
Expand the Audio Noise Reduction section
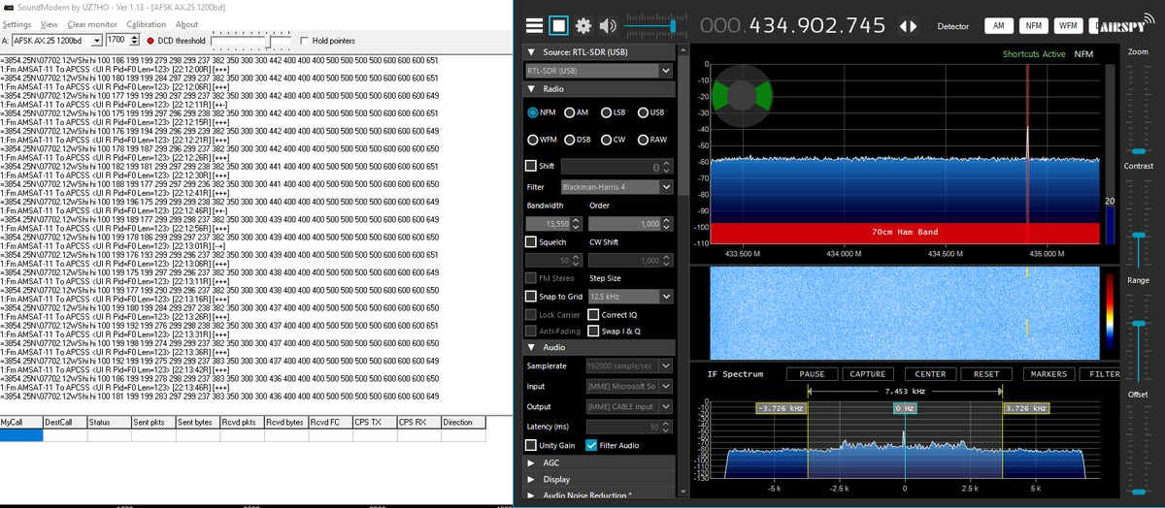point(530,495)
